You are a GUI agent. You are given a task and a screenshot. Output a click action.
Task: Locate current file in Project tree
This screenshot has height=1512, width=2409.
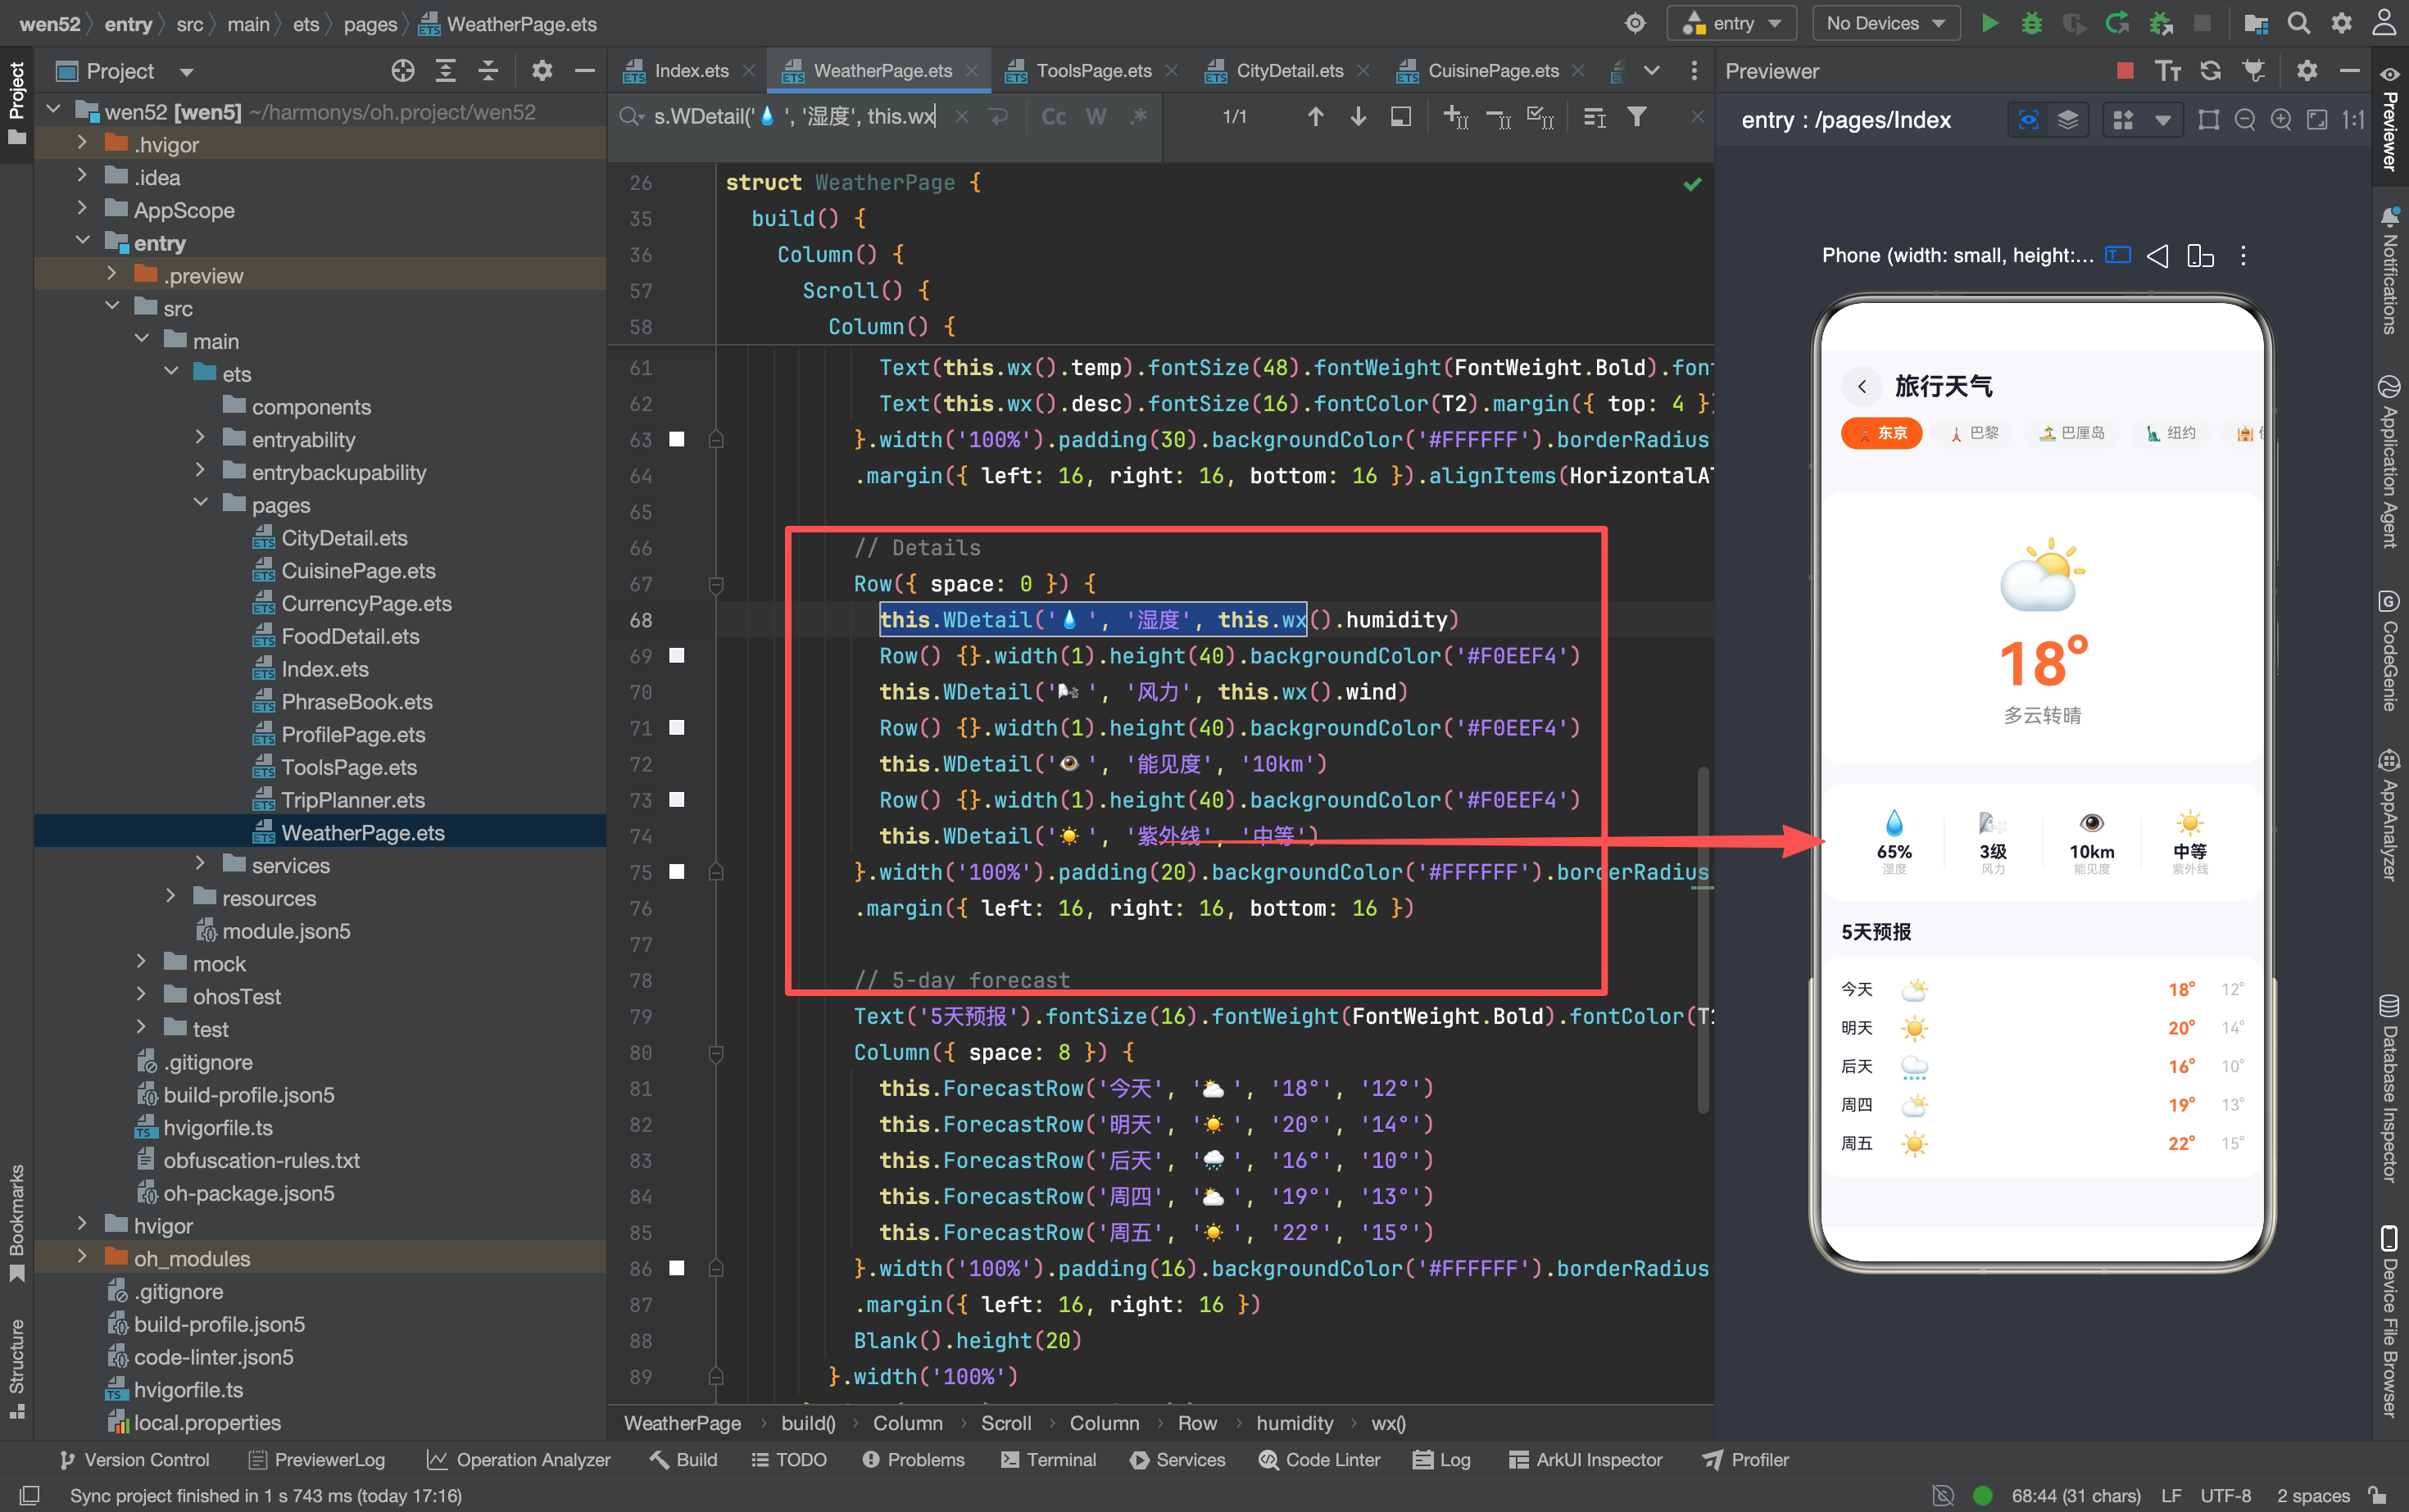tap(403, 70)
